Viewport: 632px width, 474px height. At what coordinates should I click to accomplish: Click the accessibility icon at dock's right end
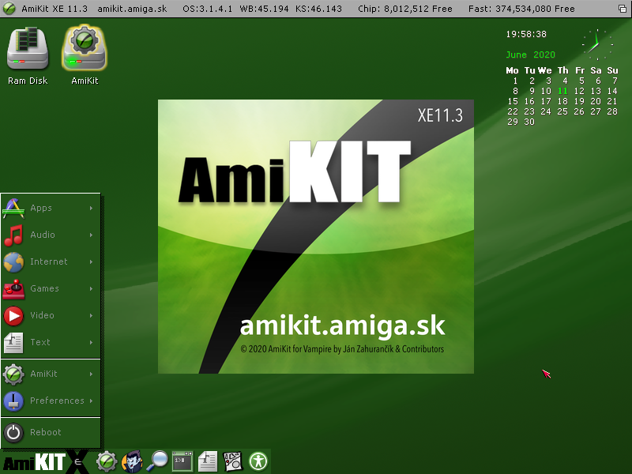(x=258, y=461)
